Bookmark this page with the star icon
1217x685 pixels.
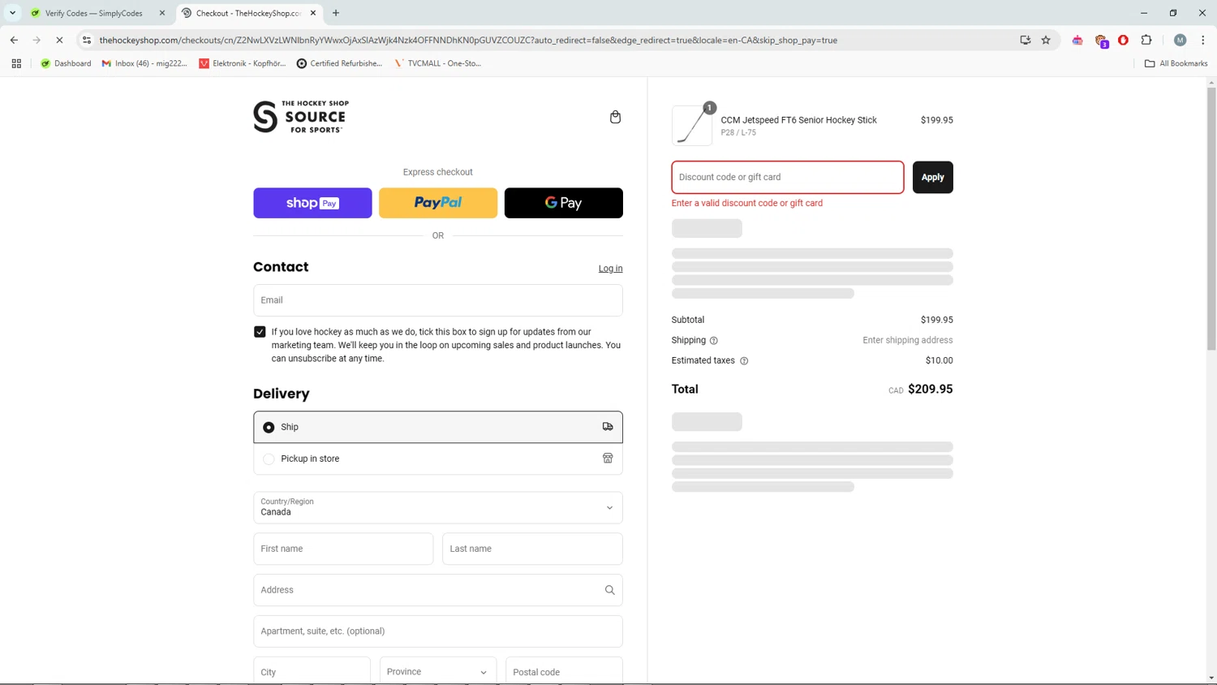(x=1046, y=40)
